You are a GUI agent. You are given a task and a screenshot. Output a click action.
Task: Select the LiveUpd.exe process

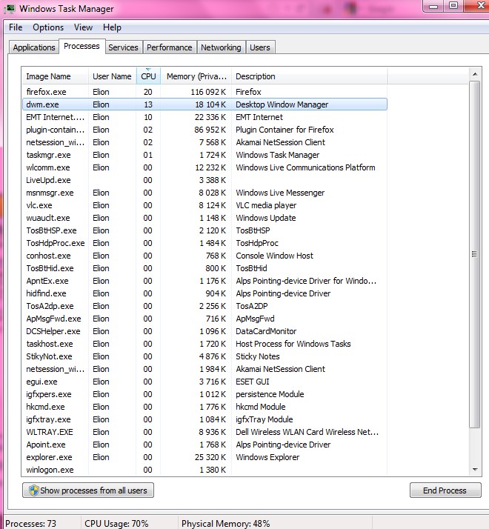point(204,180)
